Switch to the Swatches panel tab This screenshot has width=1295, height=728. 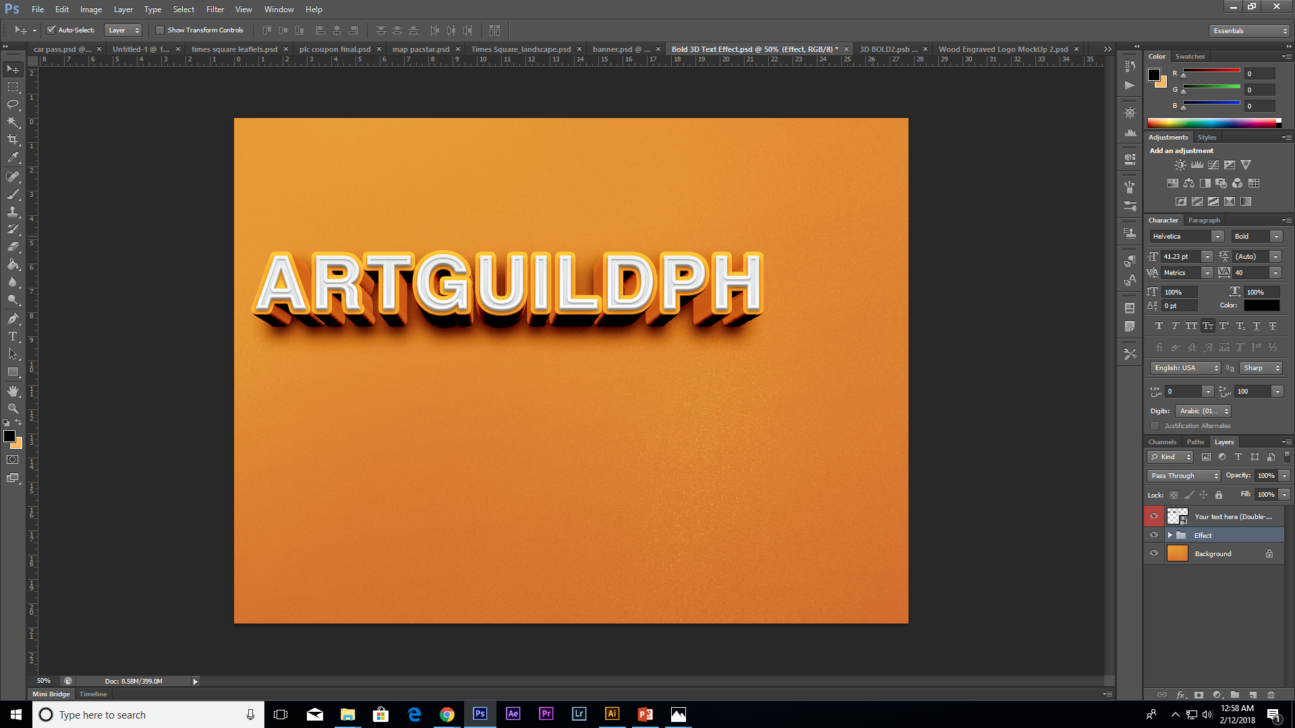pyautogui.click(x=1190, y=57)
